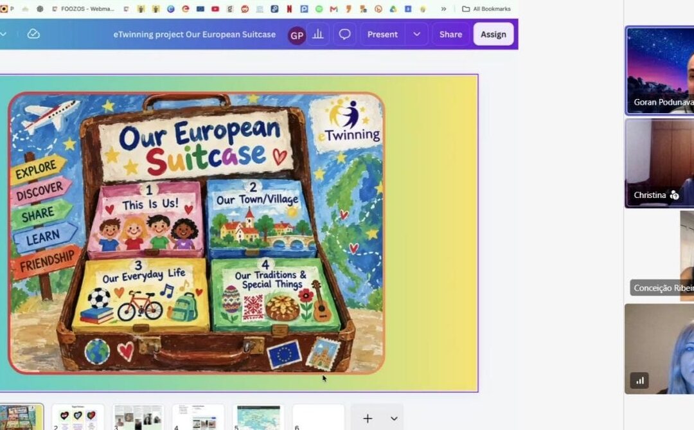Image resolution: width=694 pixels, height=430 pixels.
Task: Open the Spotify green bookmark icon
Action: pyautogui.click(x=319, y=9)
